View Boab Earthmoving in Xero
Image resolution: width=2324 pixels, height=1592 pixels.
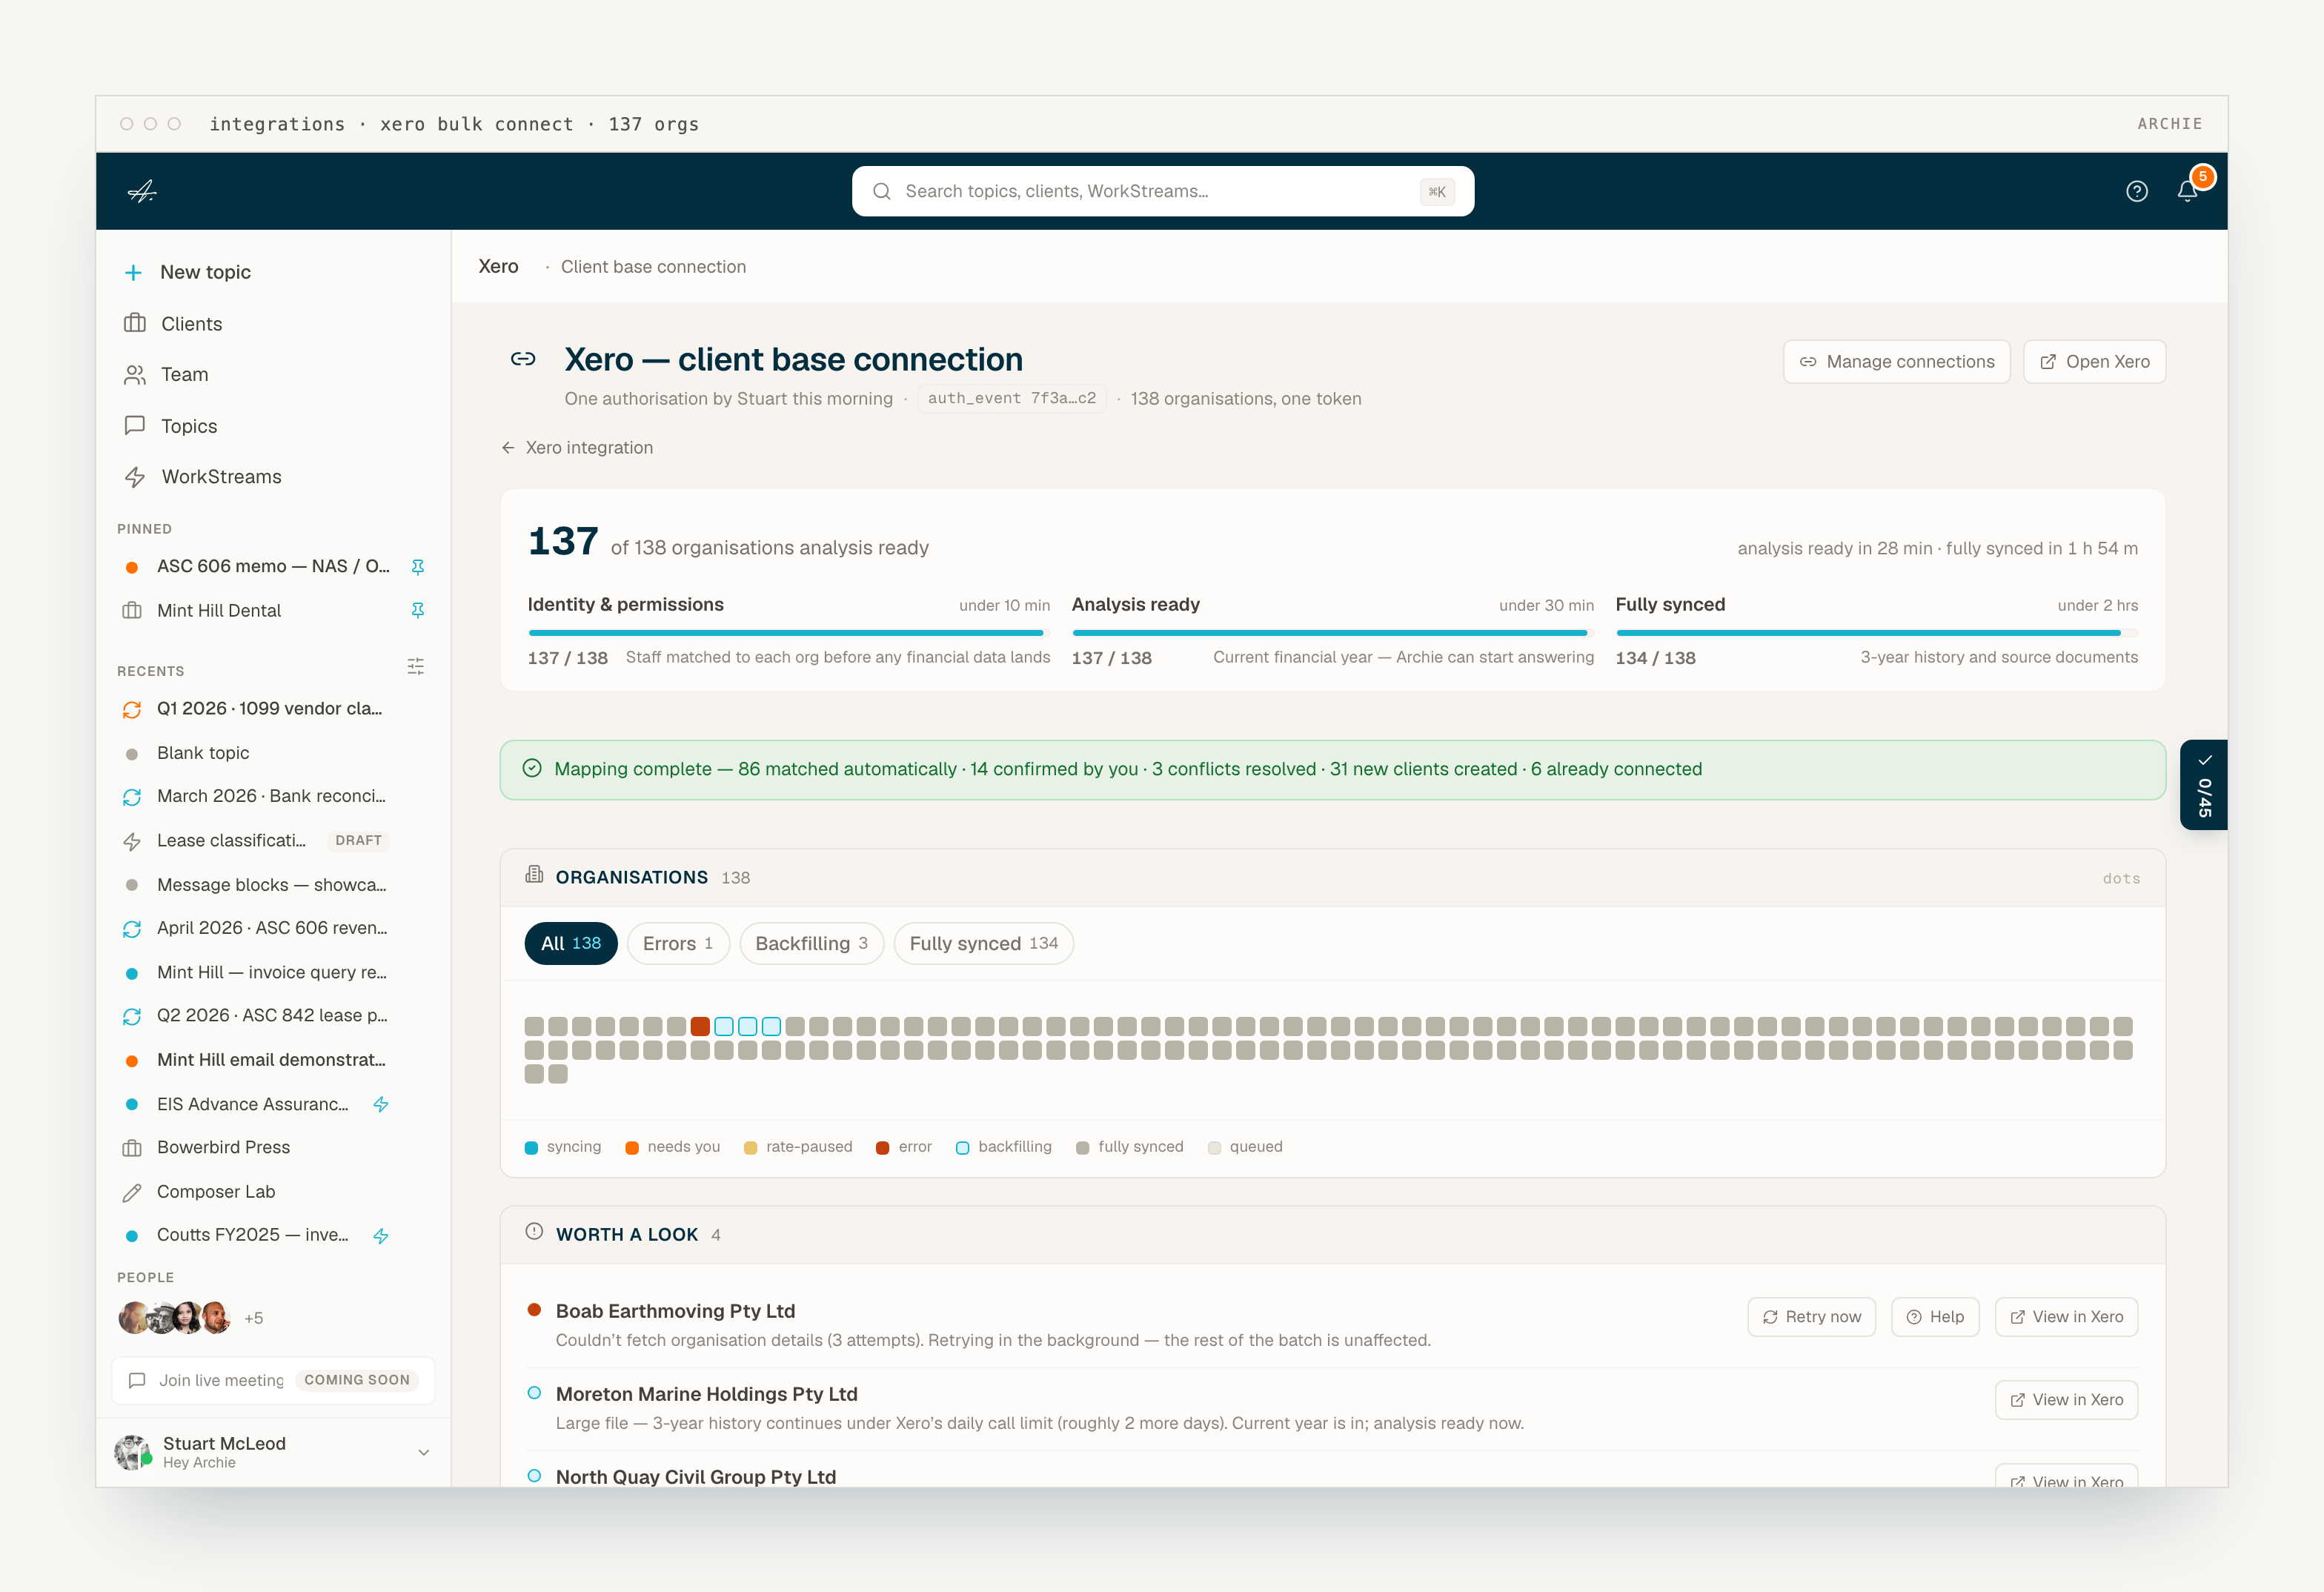click(2066, 1317)
